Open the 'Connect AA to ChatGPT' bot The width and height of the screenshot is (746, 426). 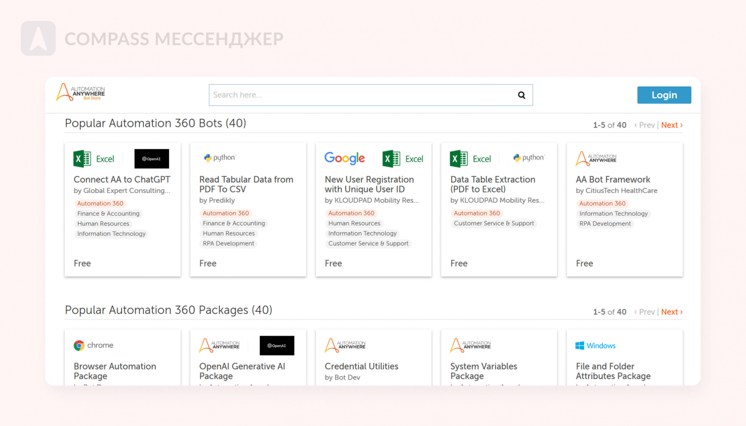coord(122,179)
